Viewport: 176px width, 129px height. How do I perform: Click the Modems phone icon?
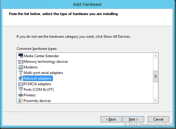click(x=21, y=67)
